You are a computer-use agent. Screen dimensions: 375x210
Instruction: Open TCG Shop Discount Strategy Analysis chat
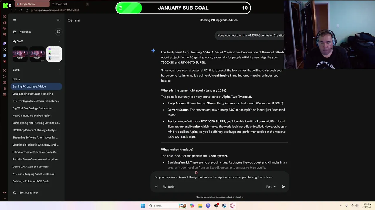[36, 130]
